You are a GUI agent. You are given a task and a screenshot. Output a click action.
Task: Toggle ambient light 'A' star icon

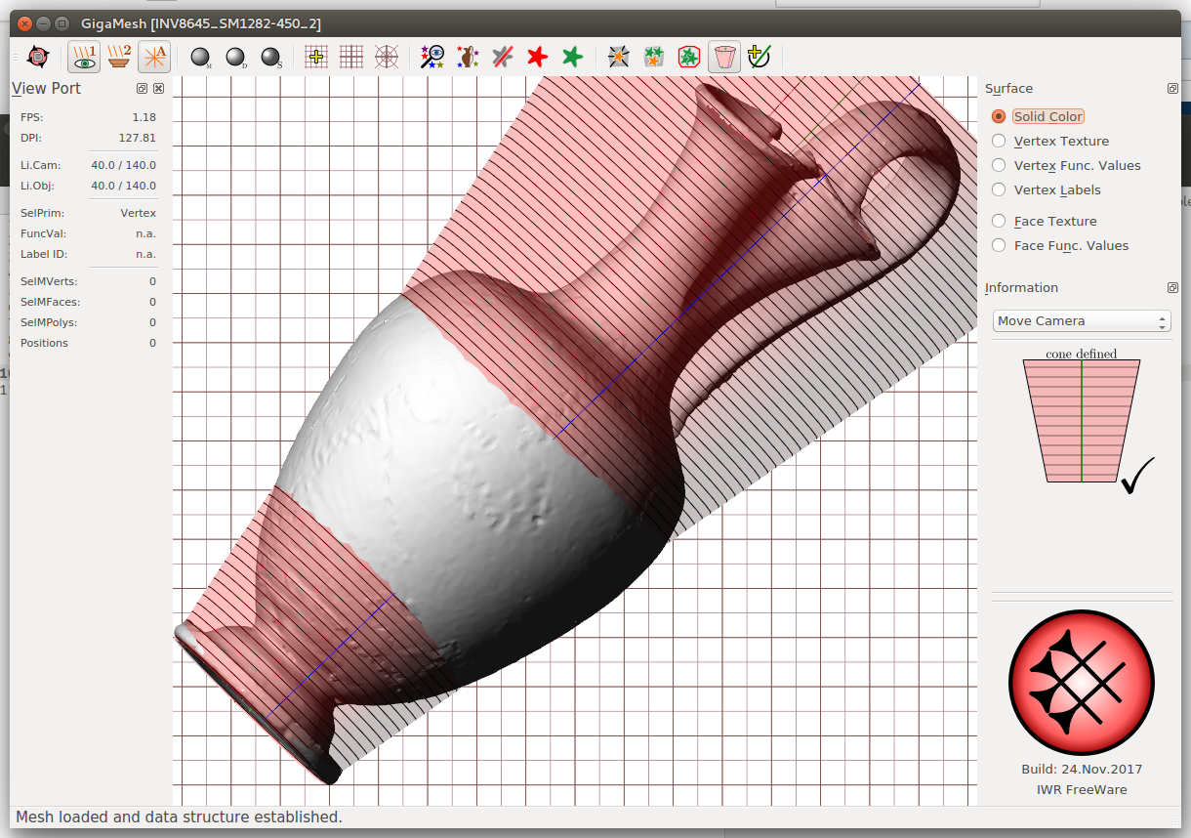pyautogui.click(x=154, y=58)
